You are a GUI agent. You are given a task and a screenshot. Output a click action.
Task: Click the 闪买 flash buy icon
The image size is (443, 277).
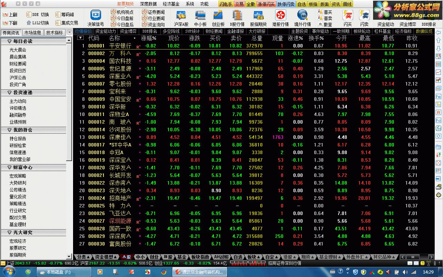[347, 18]
